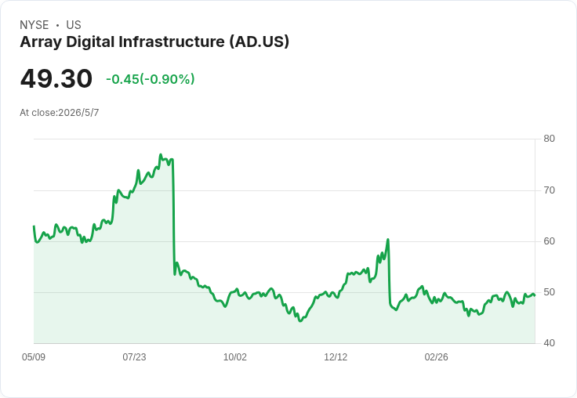The image size is (577, 398).
Task: Click the 02/26 date label on x-axis
Action: (437, 357)
